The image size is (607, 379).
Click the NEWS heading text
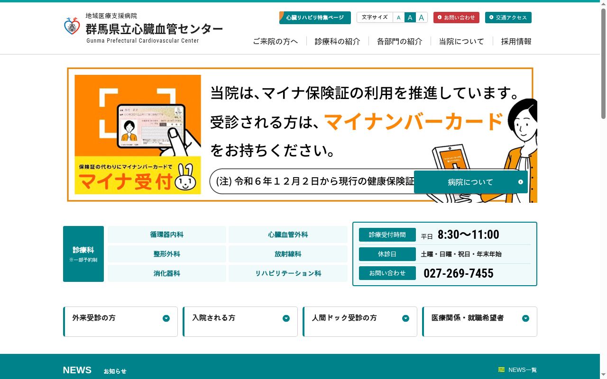pyautogui.click(x=77, y=370)
